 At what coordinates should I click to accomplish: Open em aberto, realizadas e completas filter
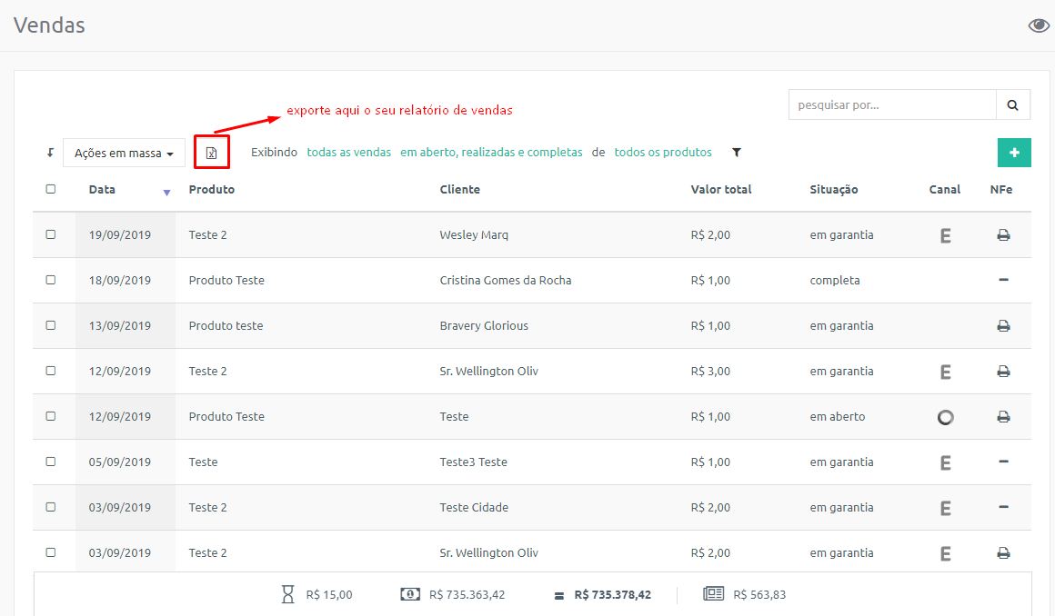(x=491, y=153)
